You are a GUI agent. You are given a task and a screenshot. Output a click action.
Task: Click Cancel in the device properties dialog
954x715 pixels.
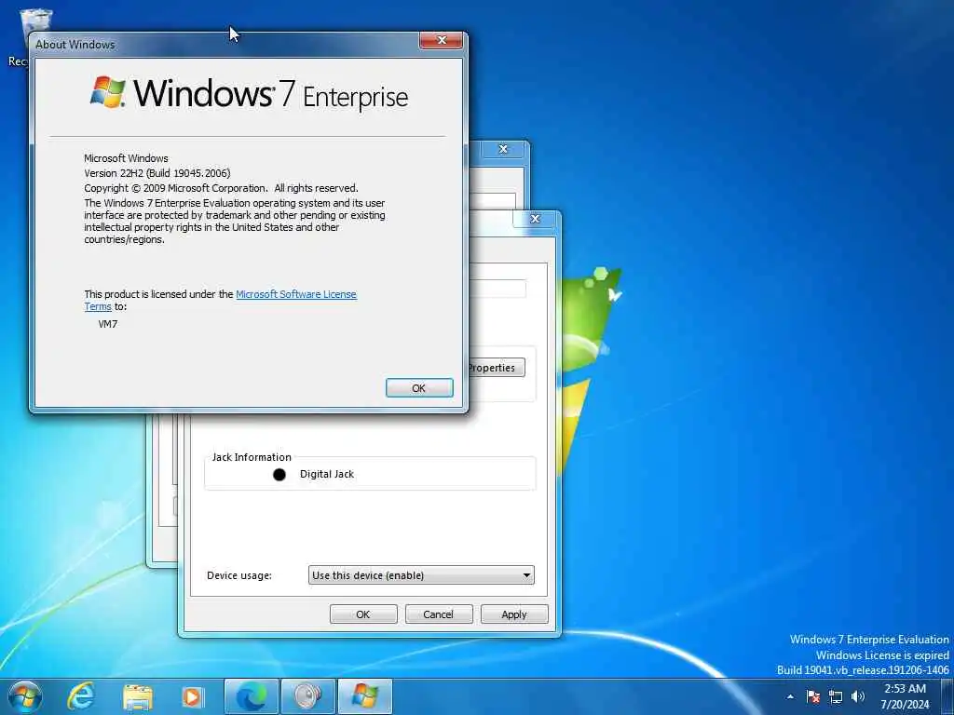tap(439, 614)
